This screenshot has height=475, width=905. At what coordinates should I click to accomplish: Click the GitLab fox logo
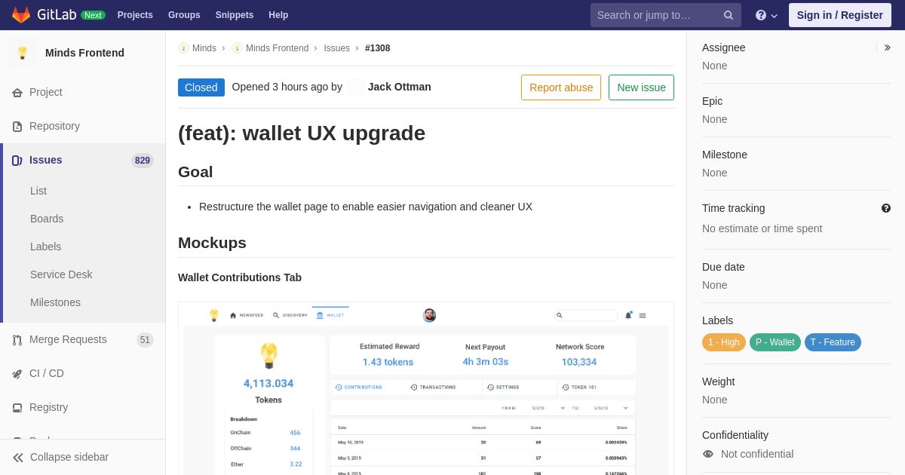[x=21, y=15]
